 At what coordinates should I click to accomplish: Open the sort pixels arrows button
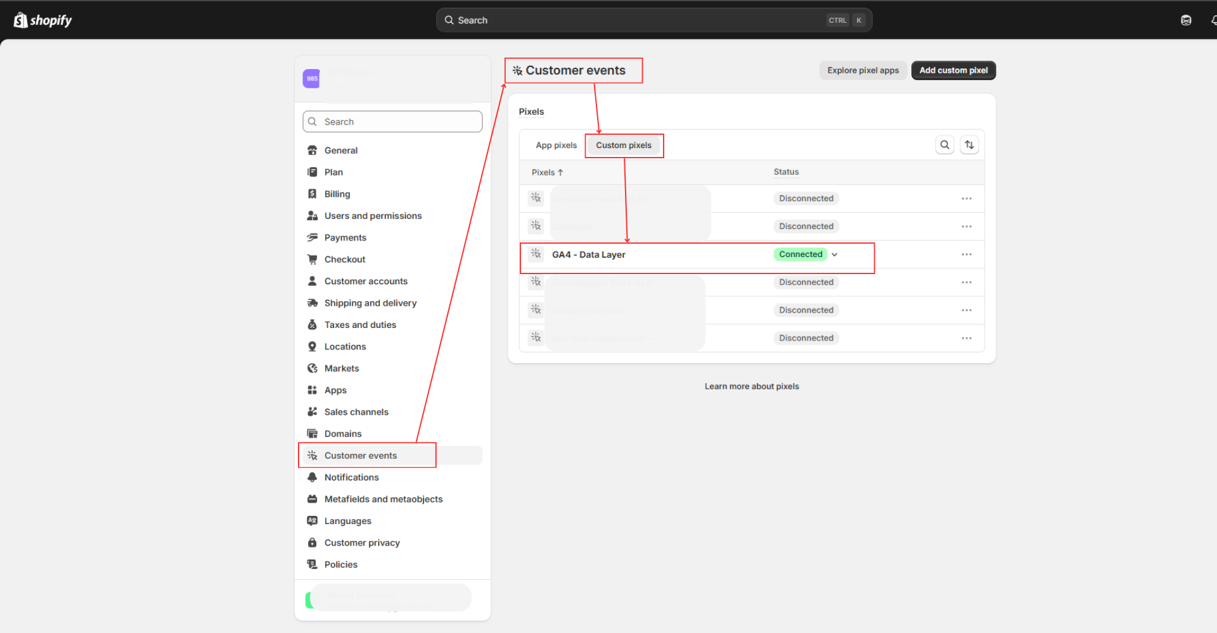point(969,145)
